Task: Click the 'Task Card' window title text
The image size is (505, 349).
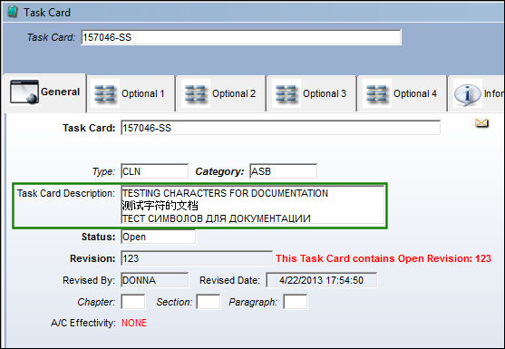Action: coord(47,13)
